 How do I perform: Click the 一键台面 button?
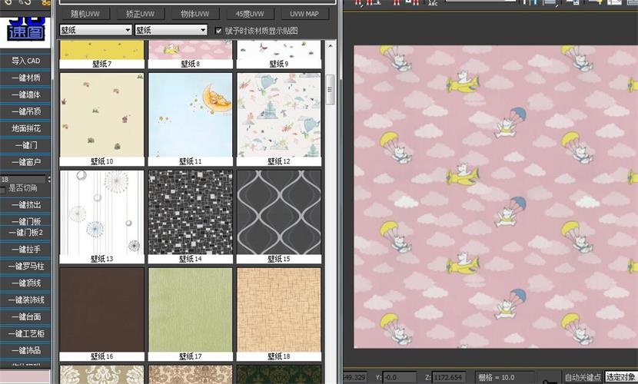[x=25, y=316]
